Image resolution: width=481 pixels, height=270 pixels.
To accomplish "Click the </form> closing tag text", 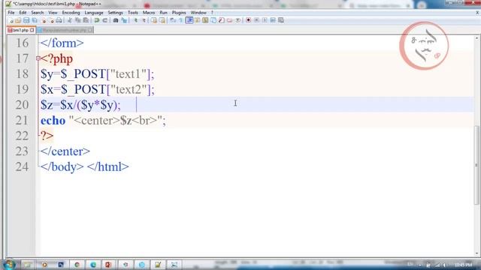I will point(62,43).
